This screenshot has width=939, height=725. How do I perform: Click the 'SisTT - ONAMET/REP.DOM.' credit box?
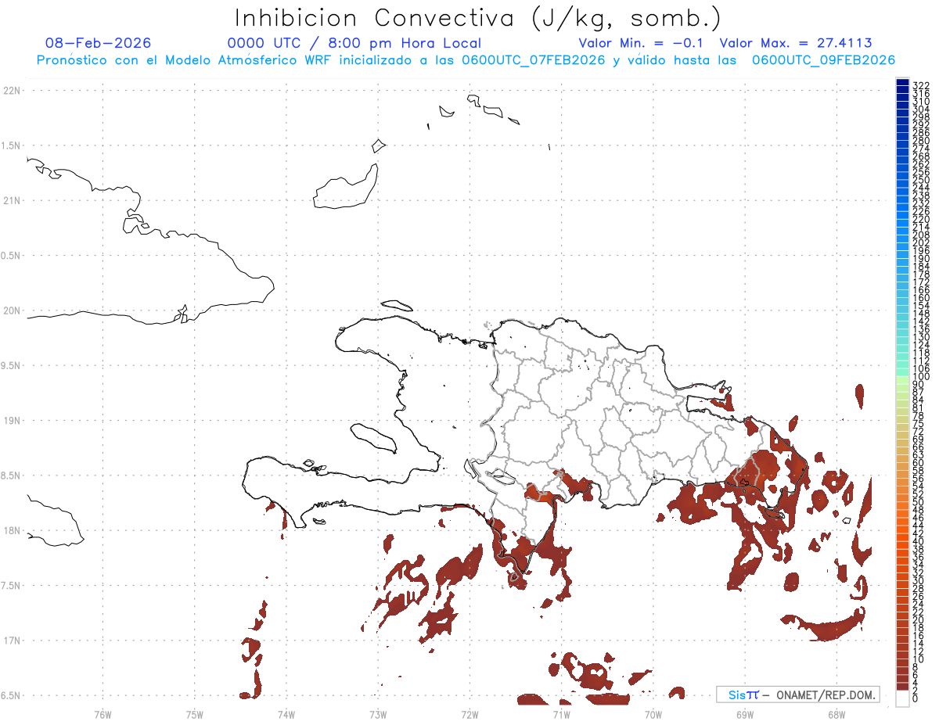[797, 694]
